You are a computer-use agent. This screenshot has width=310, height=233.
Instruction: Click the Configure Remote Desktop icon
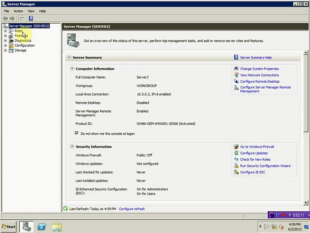click(236, 81)
